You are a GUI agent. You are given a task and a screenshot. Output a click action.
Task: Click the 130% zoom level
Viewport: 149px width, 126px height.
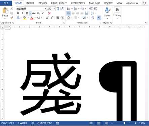click(142, 123)
